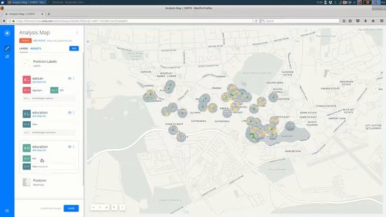
Task: Open the map search magnifier tool
Action: (114, 207)
